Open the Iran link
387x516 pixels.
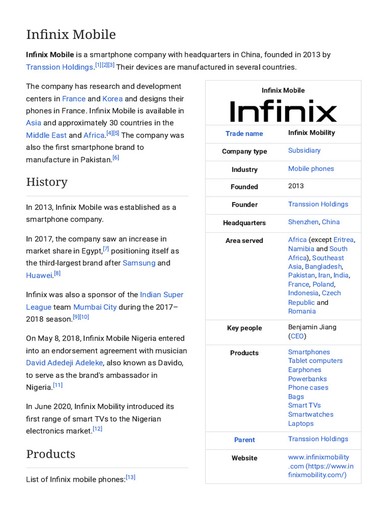point(324,275)
